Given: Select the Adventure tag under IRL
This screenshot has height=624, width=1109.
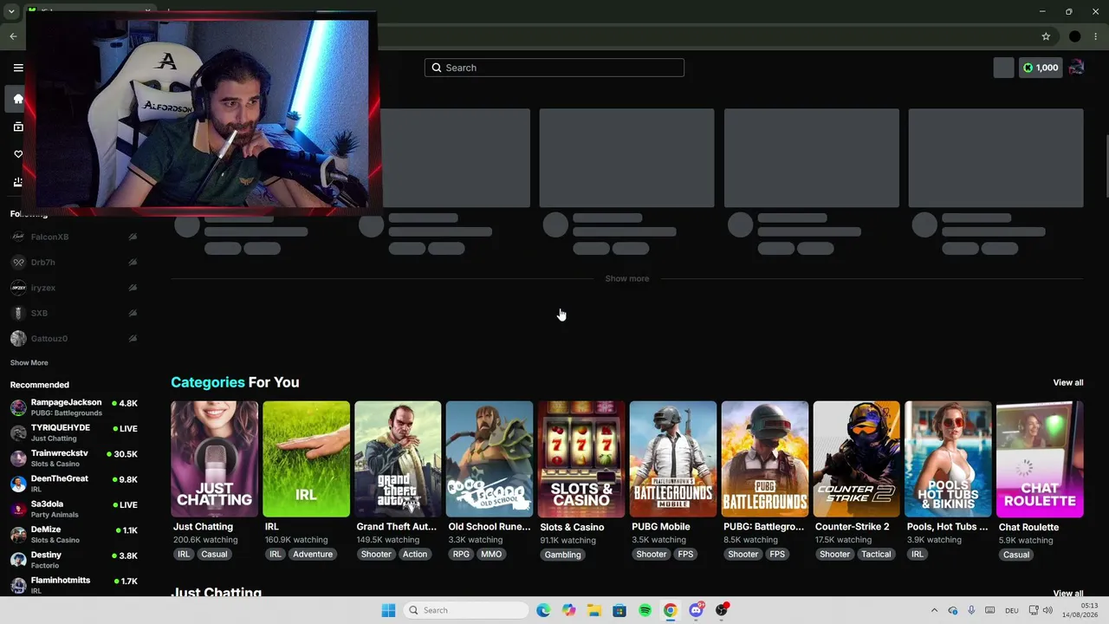Looking at the screenshot, I should [313, 554].
